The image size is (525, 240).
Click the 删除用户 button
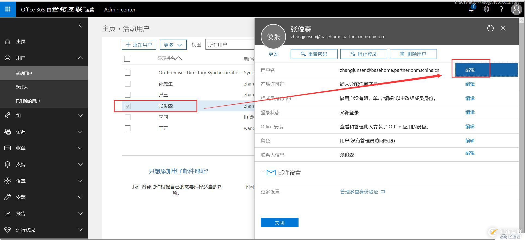pos(413,54)
